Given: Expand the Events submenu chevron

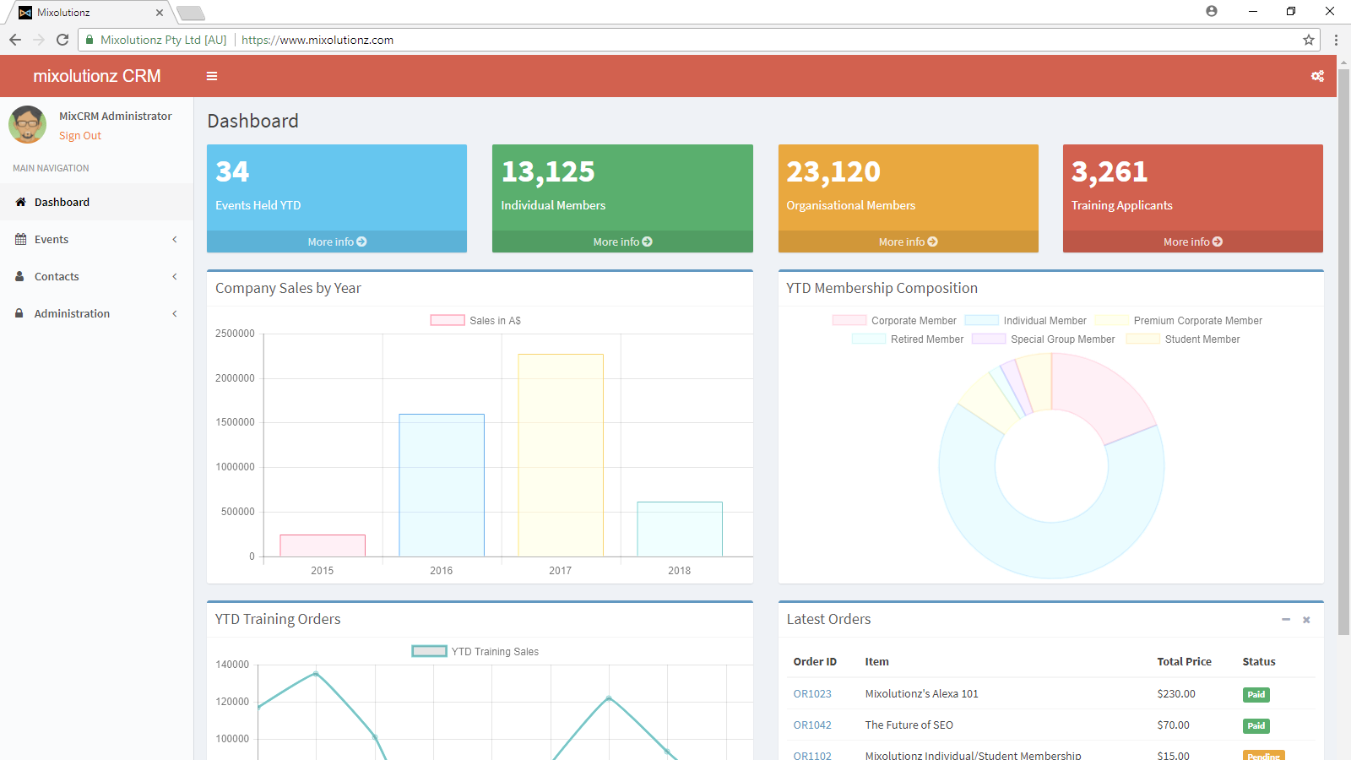Looking at the screenshot, I should click(175, 239).
